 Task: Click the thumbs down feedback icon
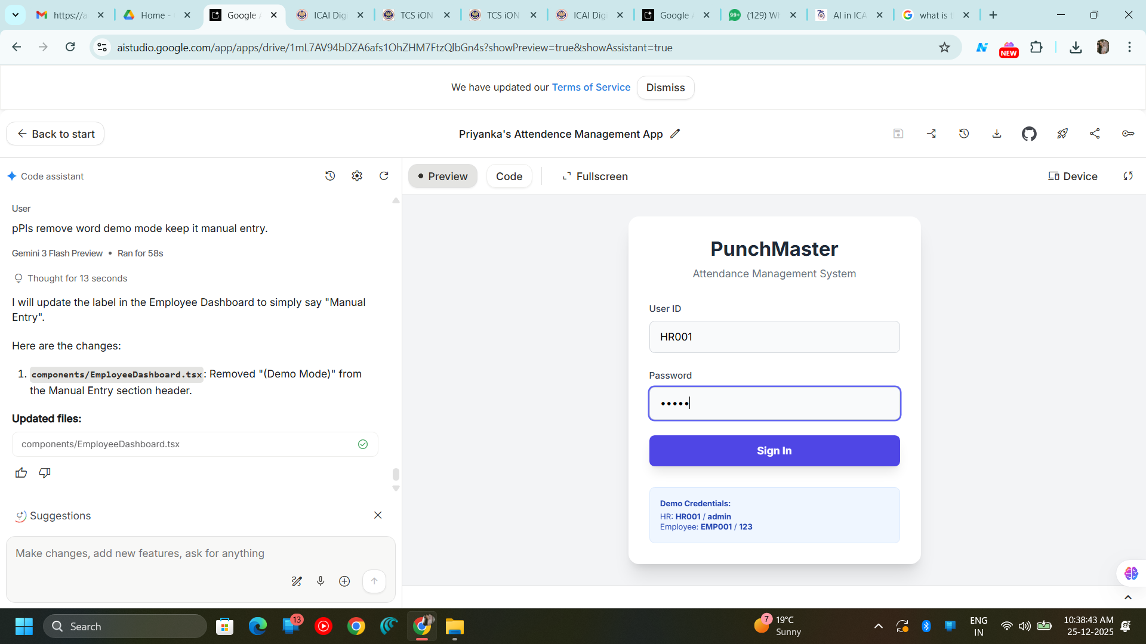point(45,473)
